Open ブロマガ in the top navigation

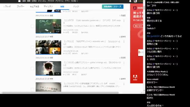51,1
